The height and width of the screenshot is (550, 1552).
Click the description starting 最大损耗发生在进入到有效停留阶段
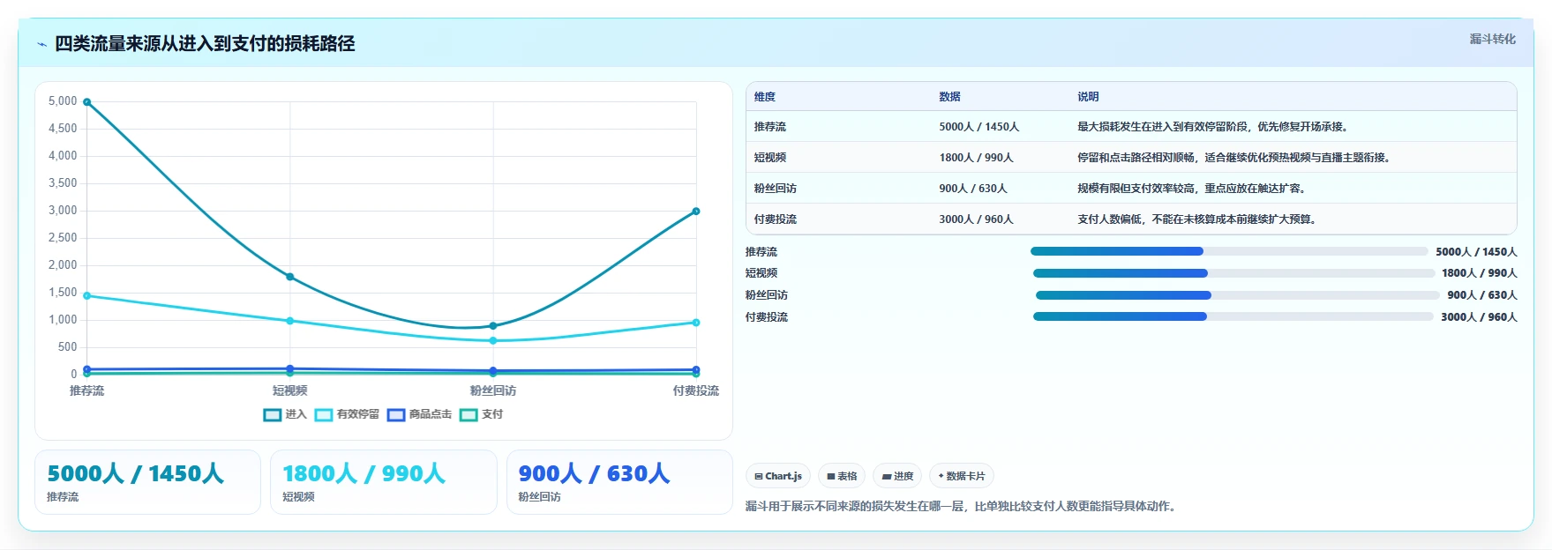click(1214, 127)
